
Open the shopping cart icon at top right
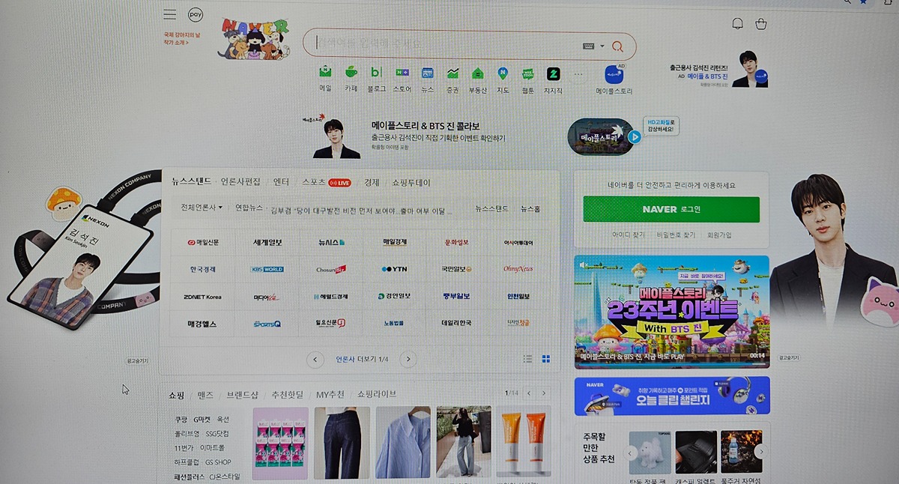[x=761, y=24]
